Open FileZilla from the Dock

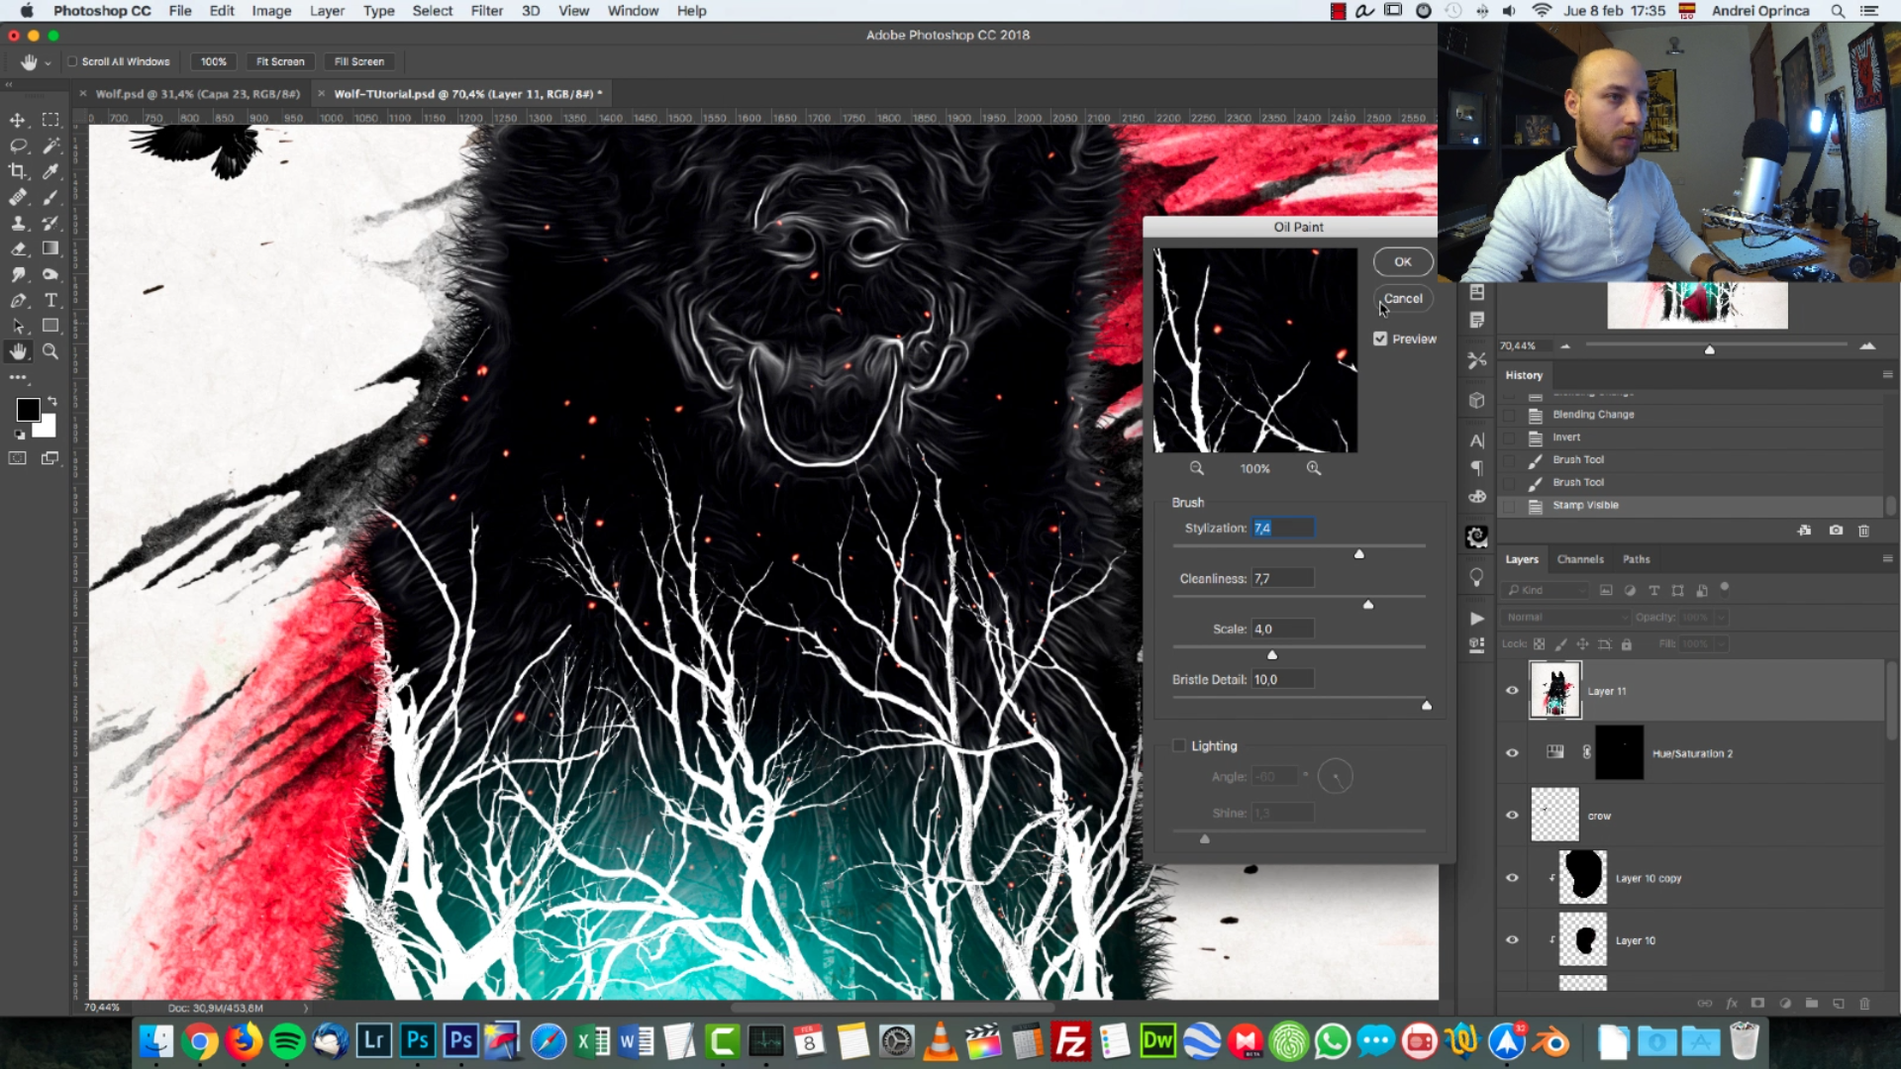[1070, 1041]
